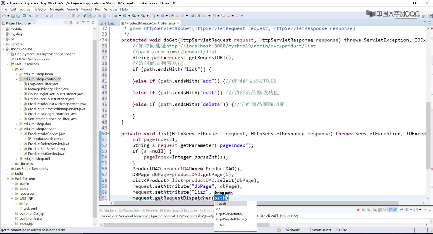Collapse the WebContent folder
This screenshot has width=433, height=234.
tap(8, 179)
